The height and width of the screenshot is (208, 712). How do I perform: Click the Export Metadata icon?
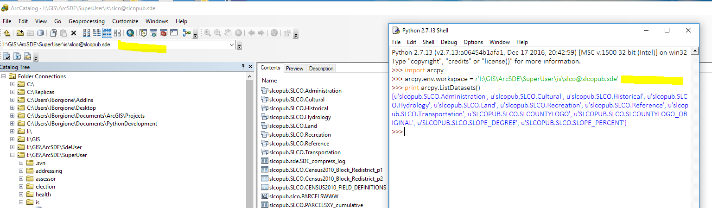(17, 56)
